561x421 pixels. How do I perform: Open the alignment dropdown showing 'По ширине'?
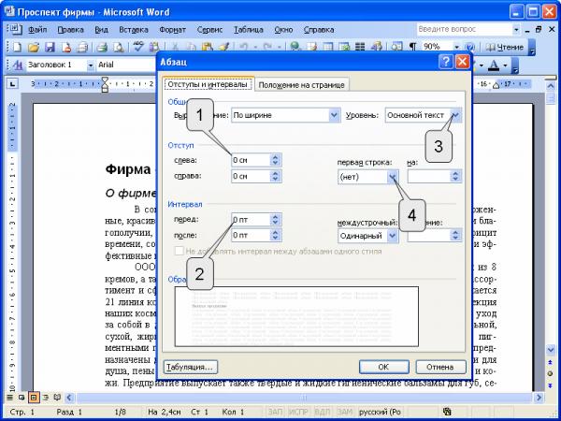pyautogui.click(x=334, y=115)
